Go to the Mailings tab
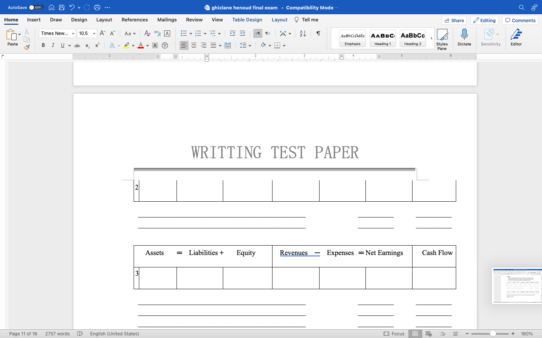Viewport: 542px width, 338px height. (167, 20)
